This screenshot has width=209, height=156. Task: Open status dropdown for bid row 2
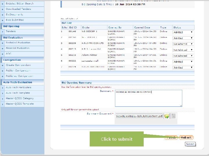[x=183, y=38]
